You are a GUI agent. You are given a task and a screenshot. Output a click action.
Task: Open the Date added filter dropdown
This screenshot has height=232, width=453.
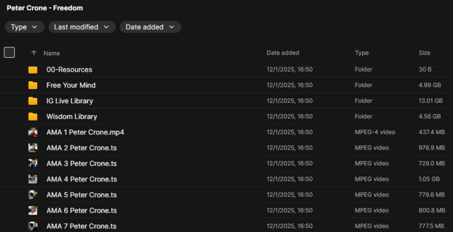(x=150, y=27)
